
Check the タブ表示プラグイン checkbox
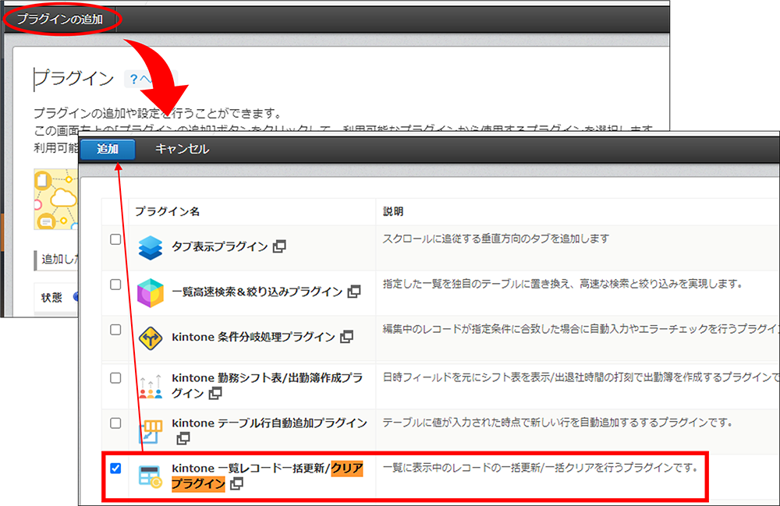click(x=115, y=239)
